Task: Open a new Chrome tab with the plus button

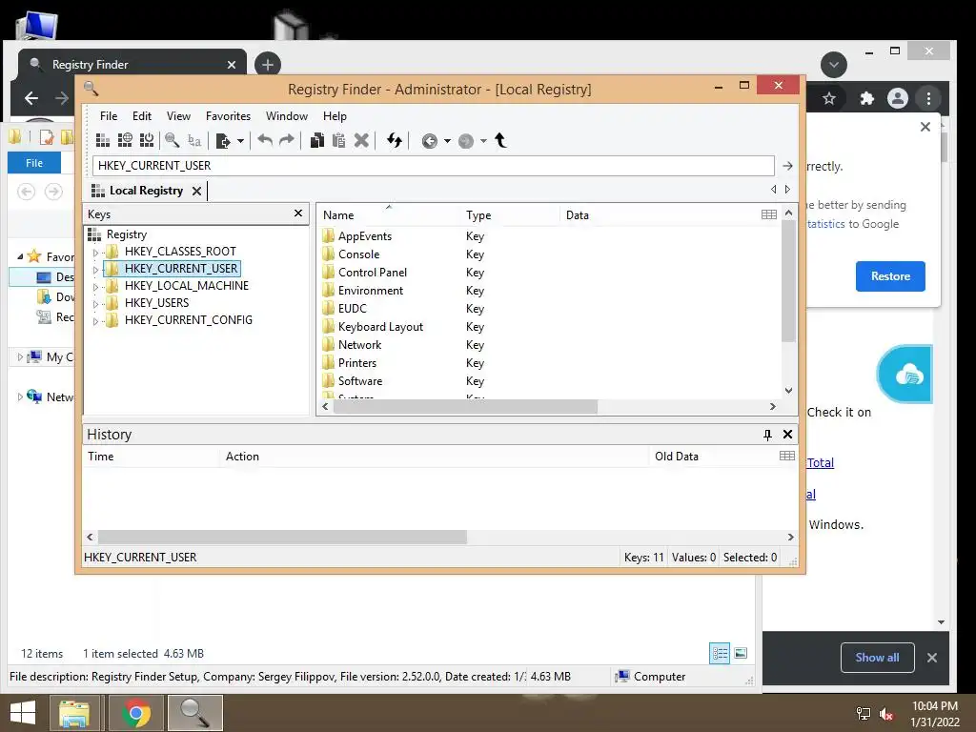Action: tap(268, 65)
